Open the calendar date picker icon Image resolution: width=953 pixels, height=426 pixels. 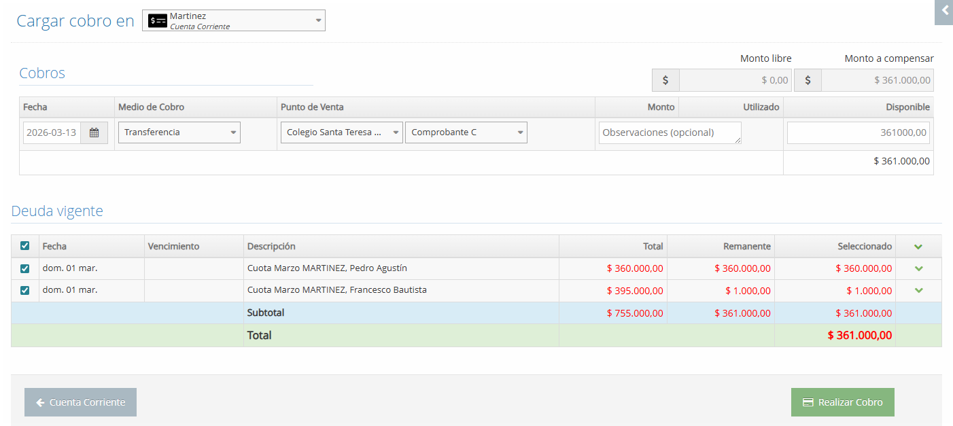coord(94,133)
